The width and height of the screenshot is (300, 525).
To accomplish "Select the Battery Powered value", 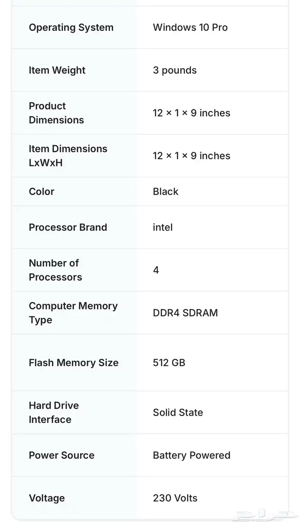I will [192, 455].
